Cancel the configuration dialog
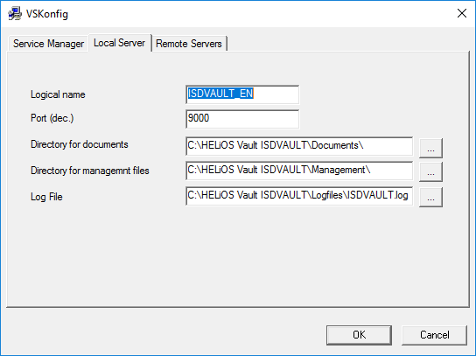The width and height of the screenshot is (476, 356). (x=434, y=335)
